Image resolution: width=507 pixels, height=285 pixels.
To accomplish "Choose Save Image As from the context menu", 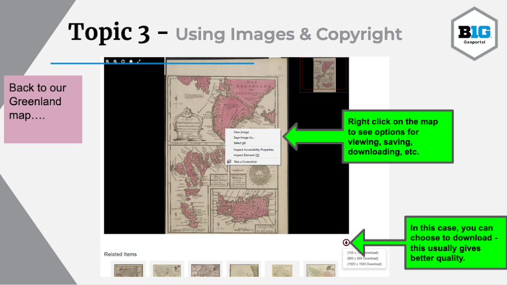I will (x=244, y=137).
